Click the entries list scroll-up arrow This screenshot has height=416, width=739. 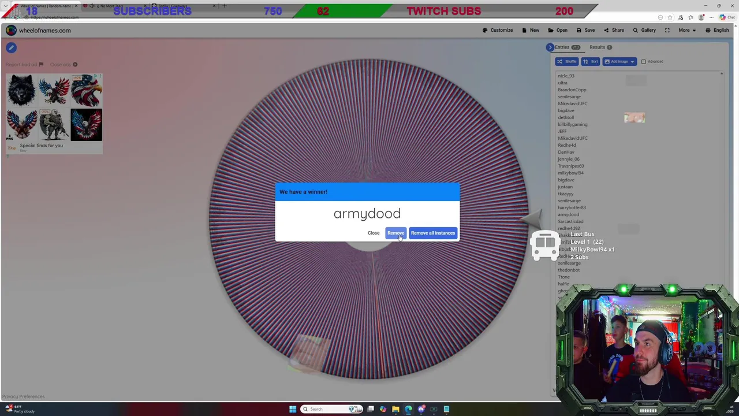tap(721, 75)
